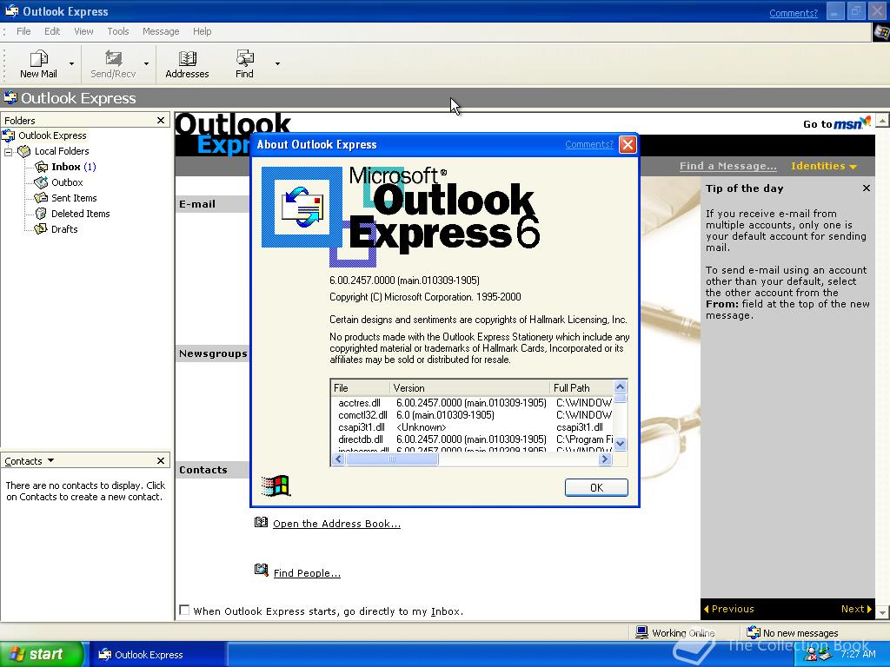890x667 pixels.
Task: Open the Contacts dropdown menu
Action: pos(50,460)
